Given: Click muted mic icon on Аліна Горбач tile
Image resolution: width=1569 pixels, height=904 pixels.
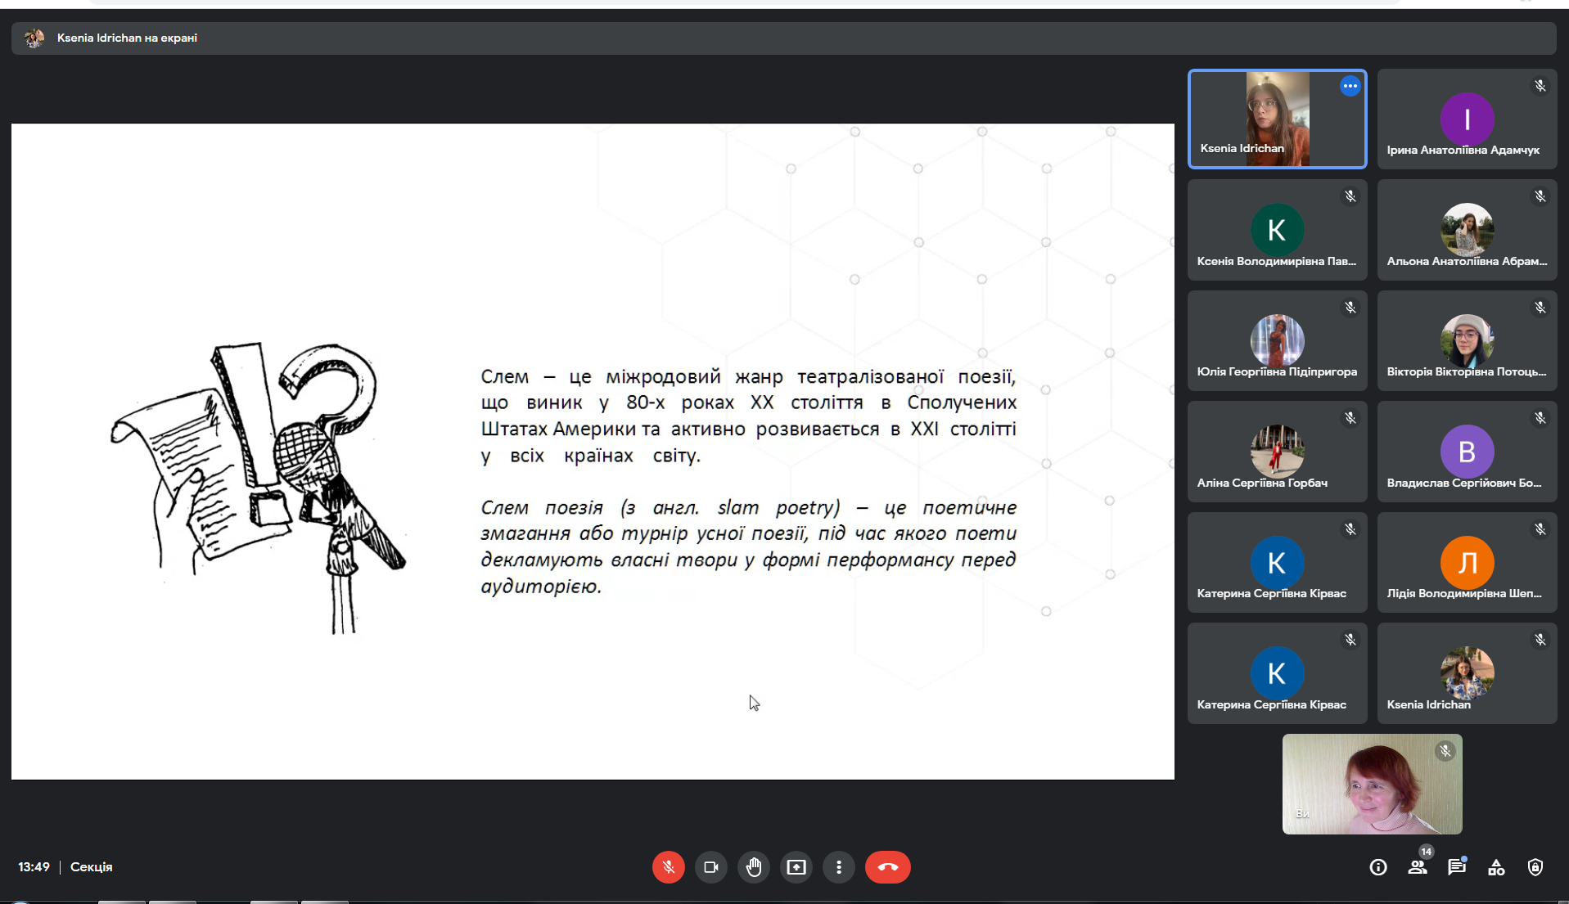Looking at the screenshot, I should (1350, 419).
